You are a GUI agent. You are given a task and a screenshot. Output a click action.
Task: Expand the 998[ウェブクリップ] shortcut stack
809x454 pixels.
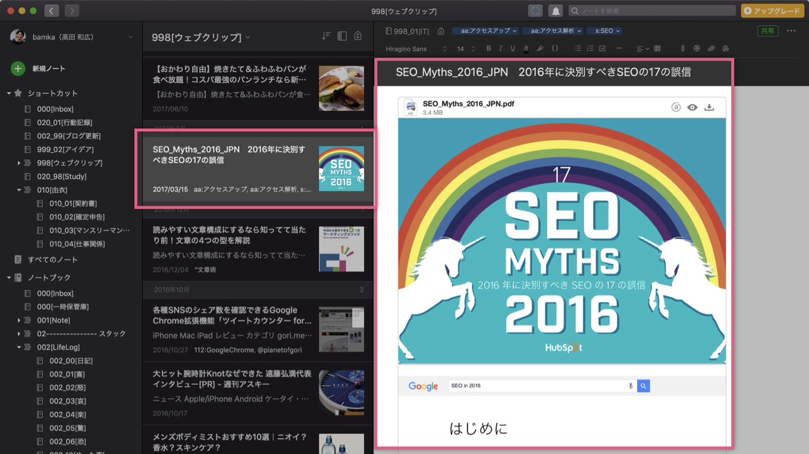pyautogui.click(x=19, y=163)
